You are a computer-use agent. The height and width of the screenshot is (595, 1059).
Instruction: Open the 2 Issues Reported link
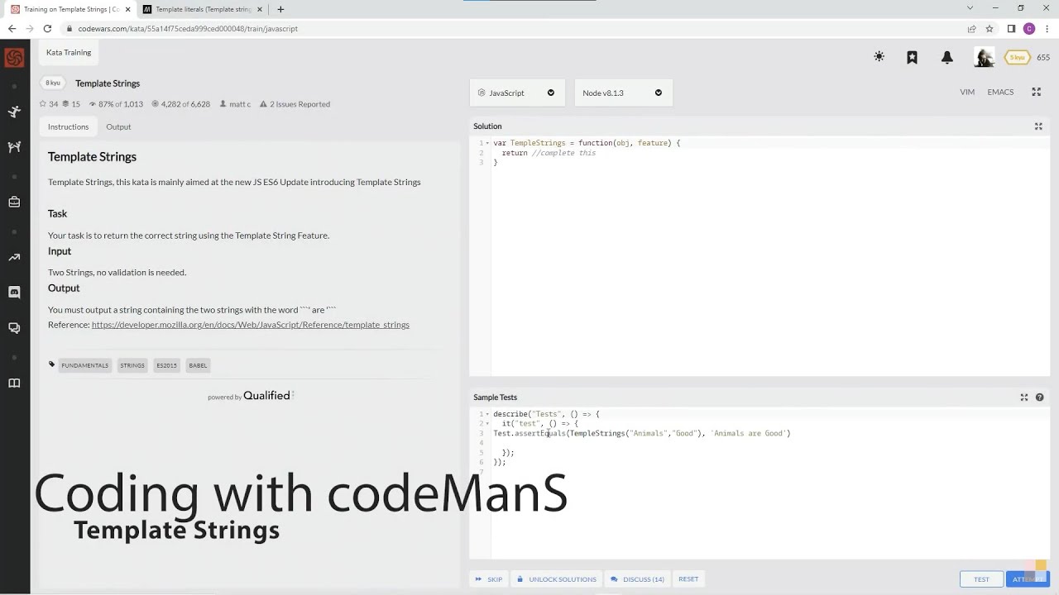coord(299,104)
